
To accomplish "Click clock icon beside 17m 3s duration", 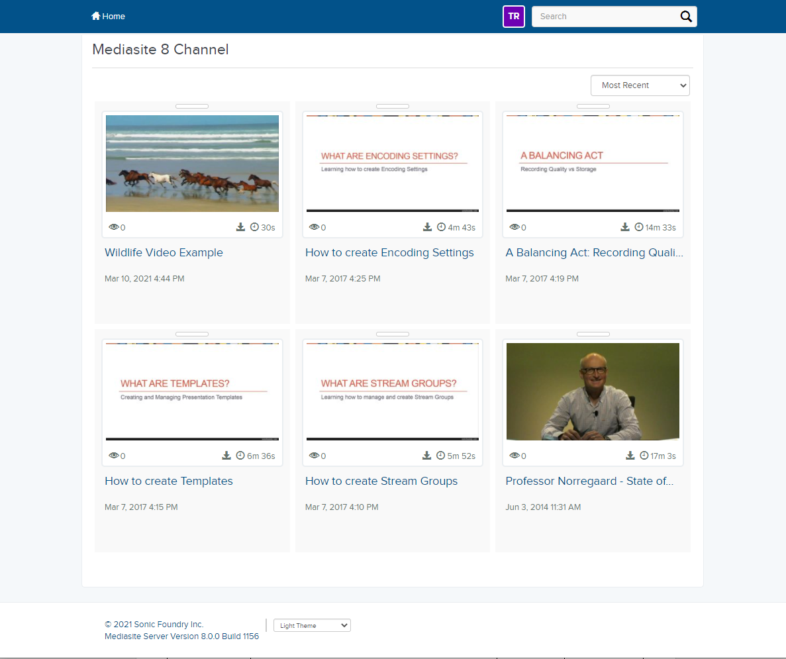I will point(644,456).
